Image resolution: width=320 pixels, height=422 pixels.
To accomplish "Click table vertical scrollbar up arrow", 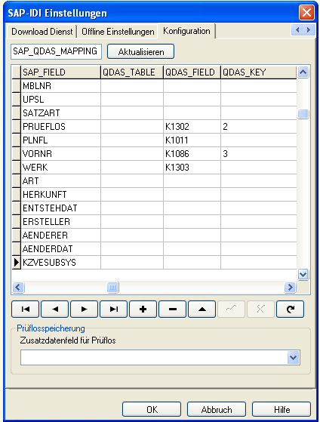I will coord(303,72).
